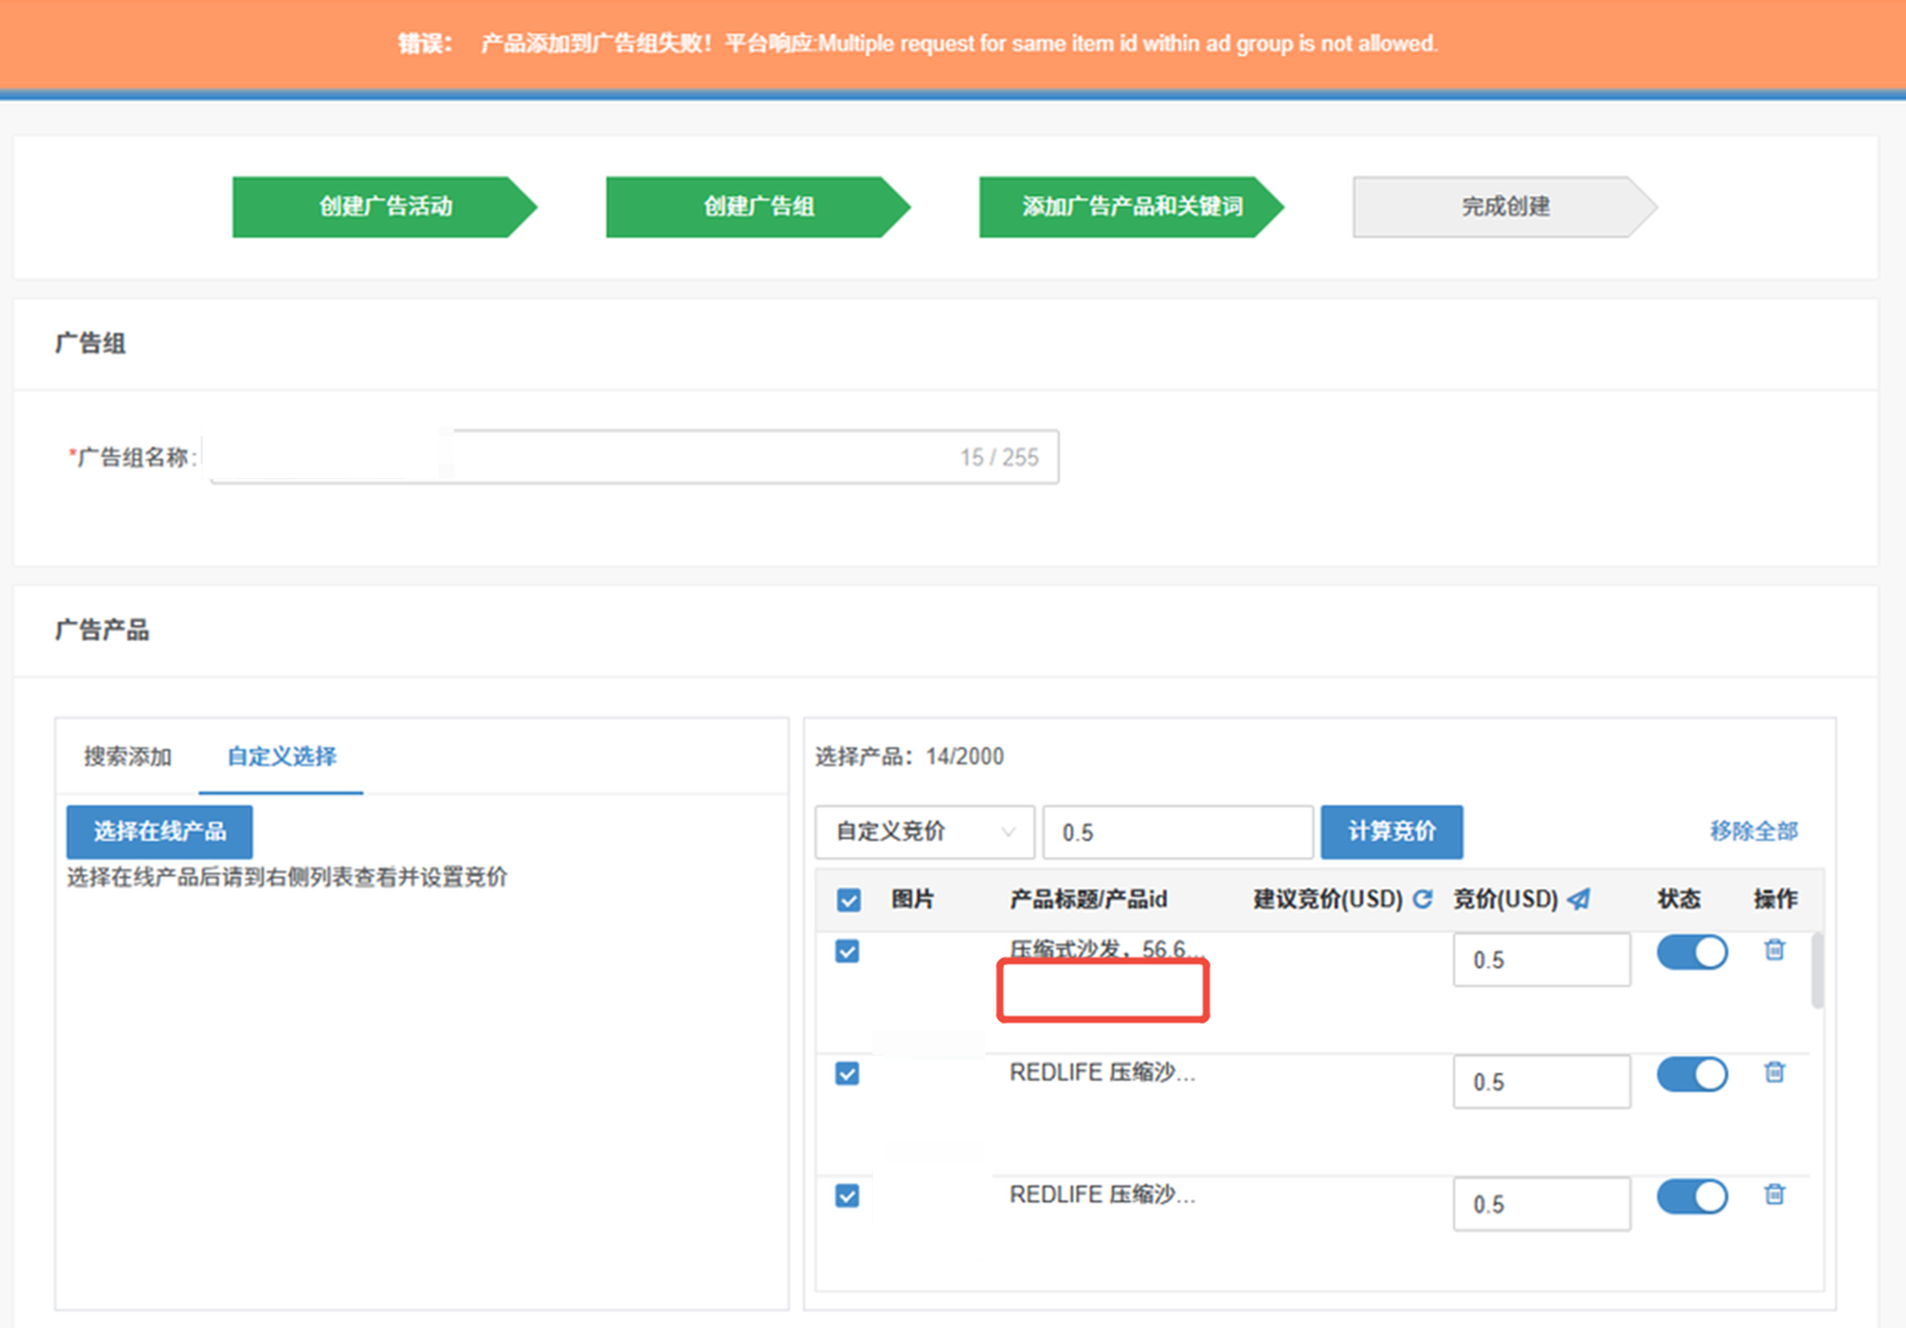This screenshot has height=1328, width=1906.
Task: Click trash icon on second product row
Action: (x=1774, y=1072)
